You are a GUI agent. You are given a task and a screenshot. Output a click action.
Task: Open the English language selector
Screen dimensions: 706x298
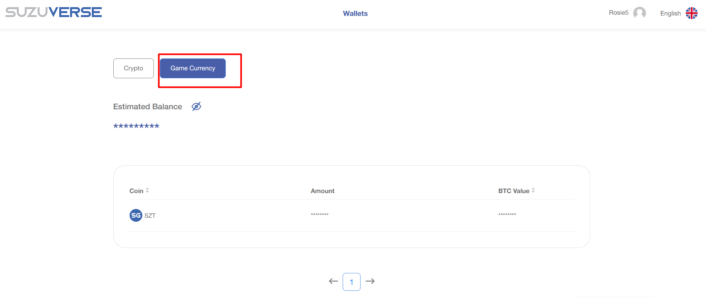(x=670, y=14)
